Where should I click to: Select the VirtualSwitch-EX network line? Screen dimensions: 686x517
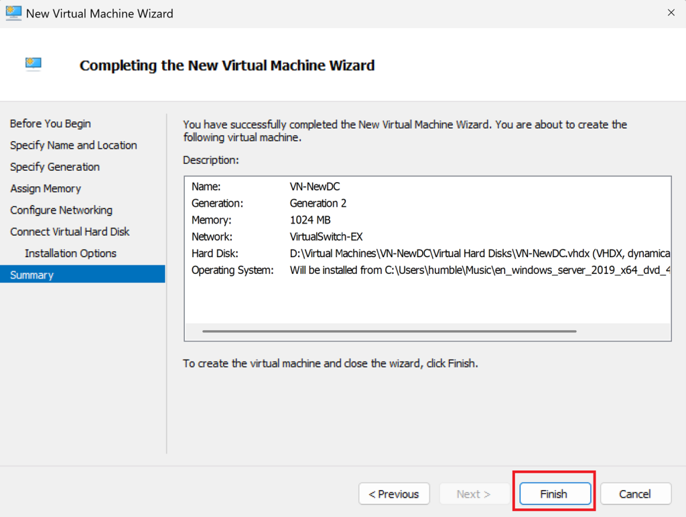click(x=326, y=236)
